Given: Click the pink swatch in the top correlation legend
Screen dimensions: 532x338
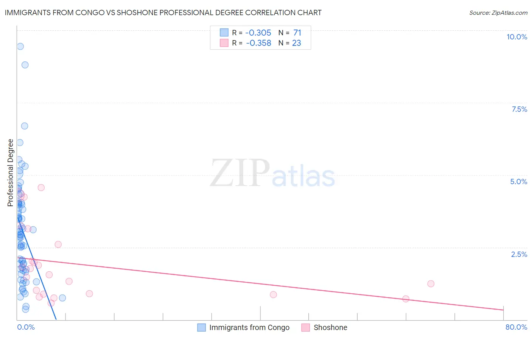Looking at the screenshot, I should (x=224, y=43).
